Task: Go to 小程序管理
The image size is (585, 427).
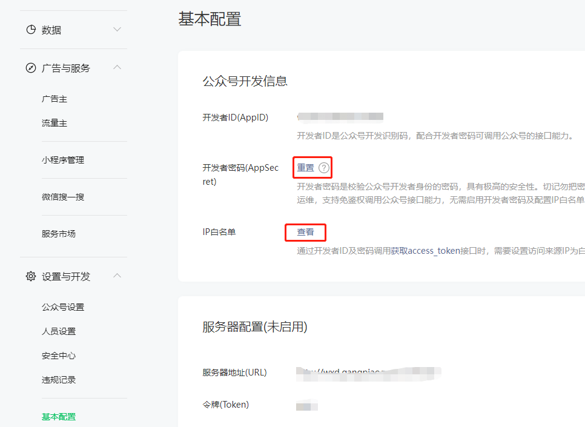Action: [63, 160]
